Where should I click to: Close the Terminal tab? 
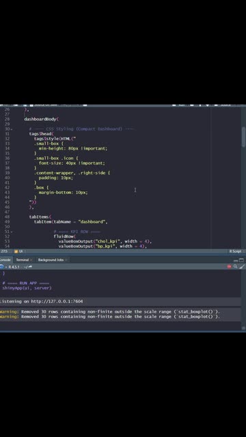[x=31, y=259]
